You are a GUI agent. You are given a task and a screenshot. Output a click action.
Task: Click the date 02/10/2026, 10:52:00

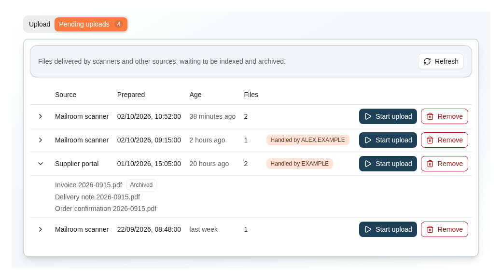click(149, 117)
